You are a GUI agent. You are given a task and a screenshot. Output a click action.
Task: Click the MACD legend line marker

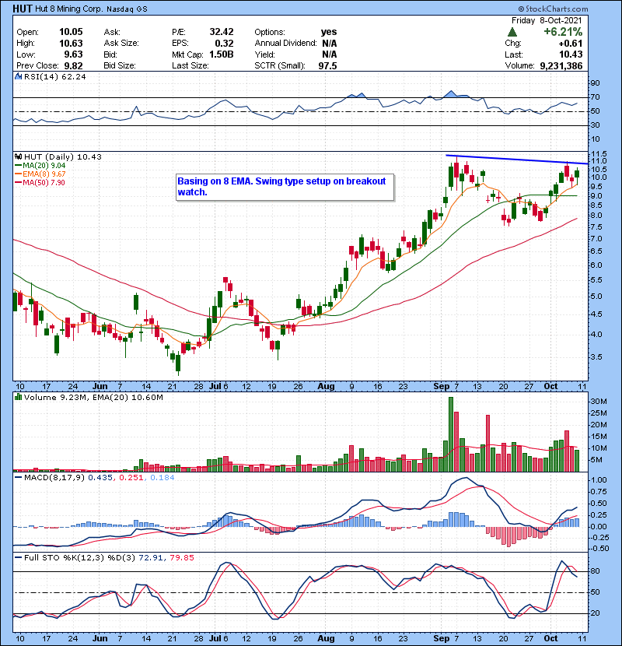tap(18, 478)
